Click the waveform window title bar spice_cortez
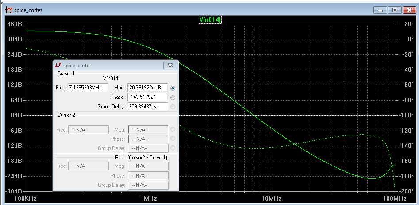This screenshot has height=205, width=419. 28,11
